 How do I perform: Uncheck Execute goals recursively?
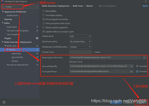[44, 19]
